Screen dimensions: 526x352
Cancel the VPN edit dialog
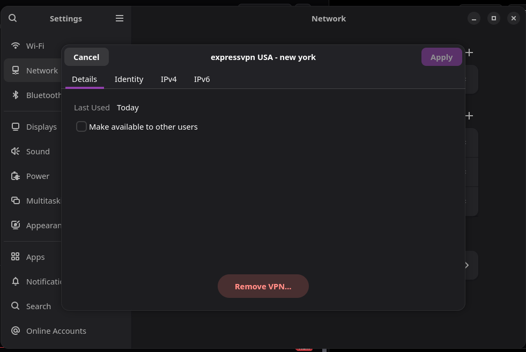click(x=86, y=57)
